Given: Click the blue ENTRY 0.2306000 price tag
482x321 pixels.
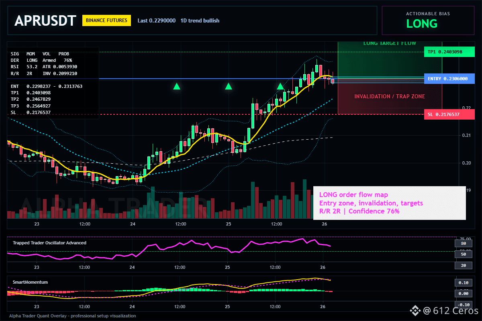Looking at the screenshot, I should coord(449,79).
